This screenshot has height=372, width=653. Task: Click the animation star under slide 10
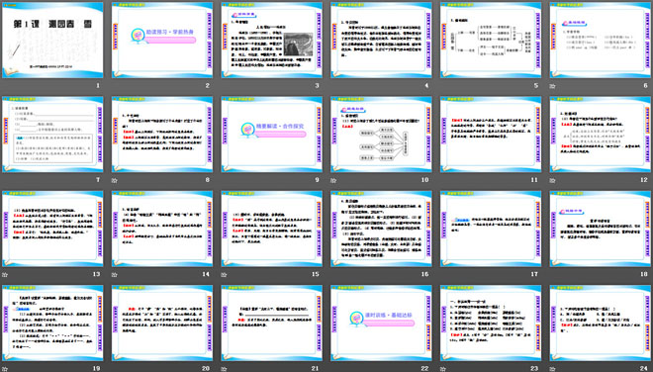pos(333,180)
